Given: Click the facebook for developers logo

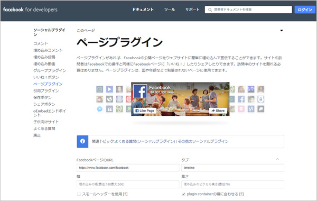Looking at the screenshot, I should tap(30, 10).
